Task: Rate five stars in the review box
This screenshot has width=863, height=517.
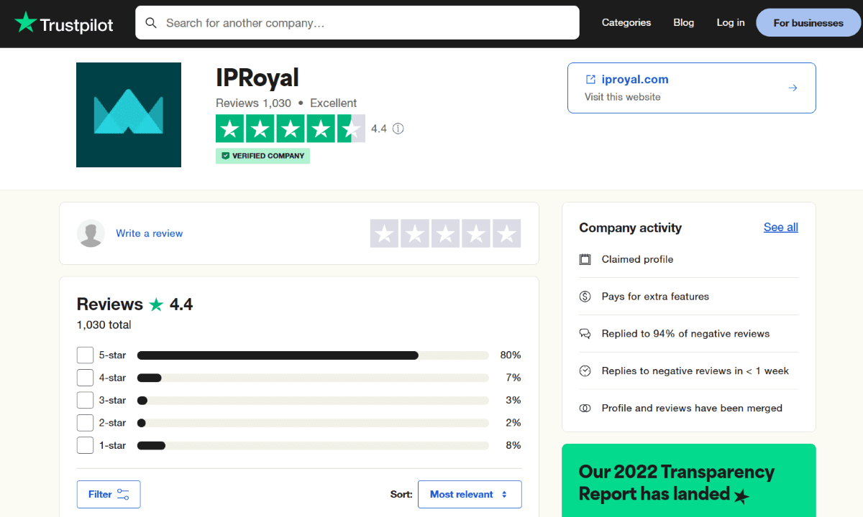Action: 506,233
